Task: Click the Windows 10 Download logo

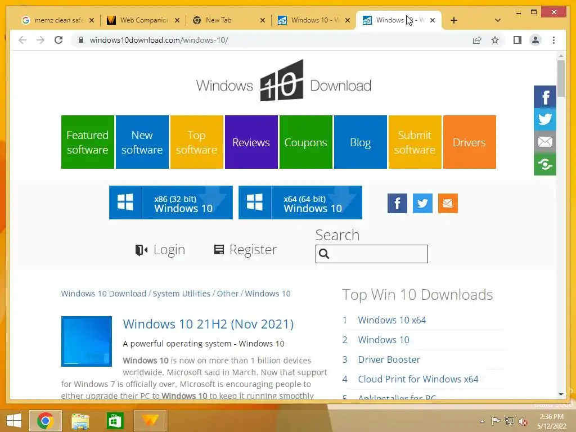Action: (283, 81)
